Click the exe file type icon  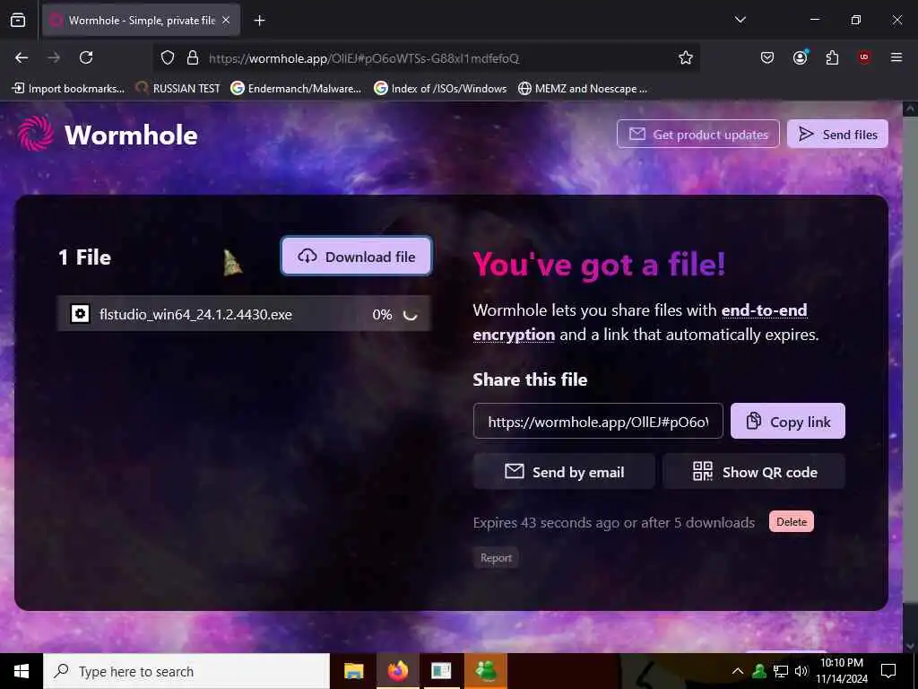[x=80, y=314]
